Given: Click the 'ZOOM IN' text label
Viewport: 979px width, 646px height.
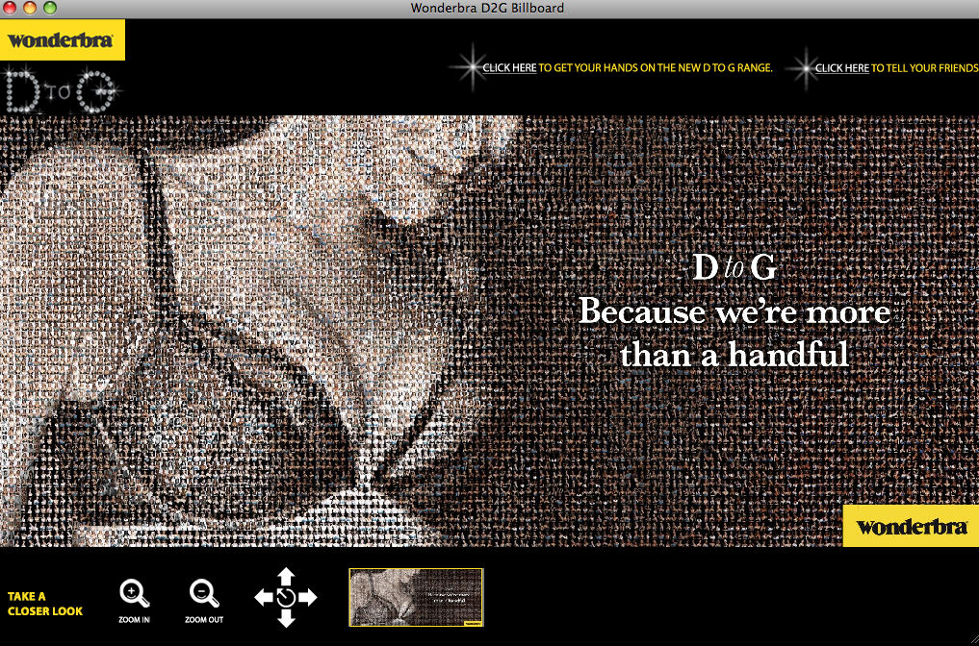Looking at the screenshot, I should [134, 620].
